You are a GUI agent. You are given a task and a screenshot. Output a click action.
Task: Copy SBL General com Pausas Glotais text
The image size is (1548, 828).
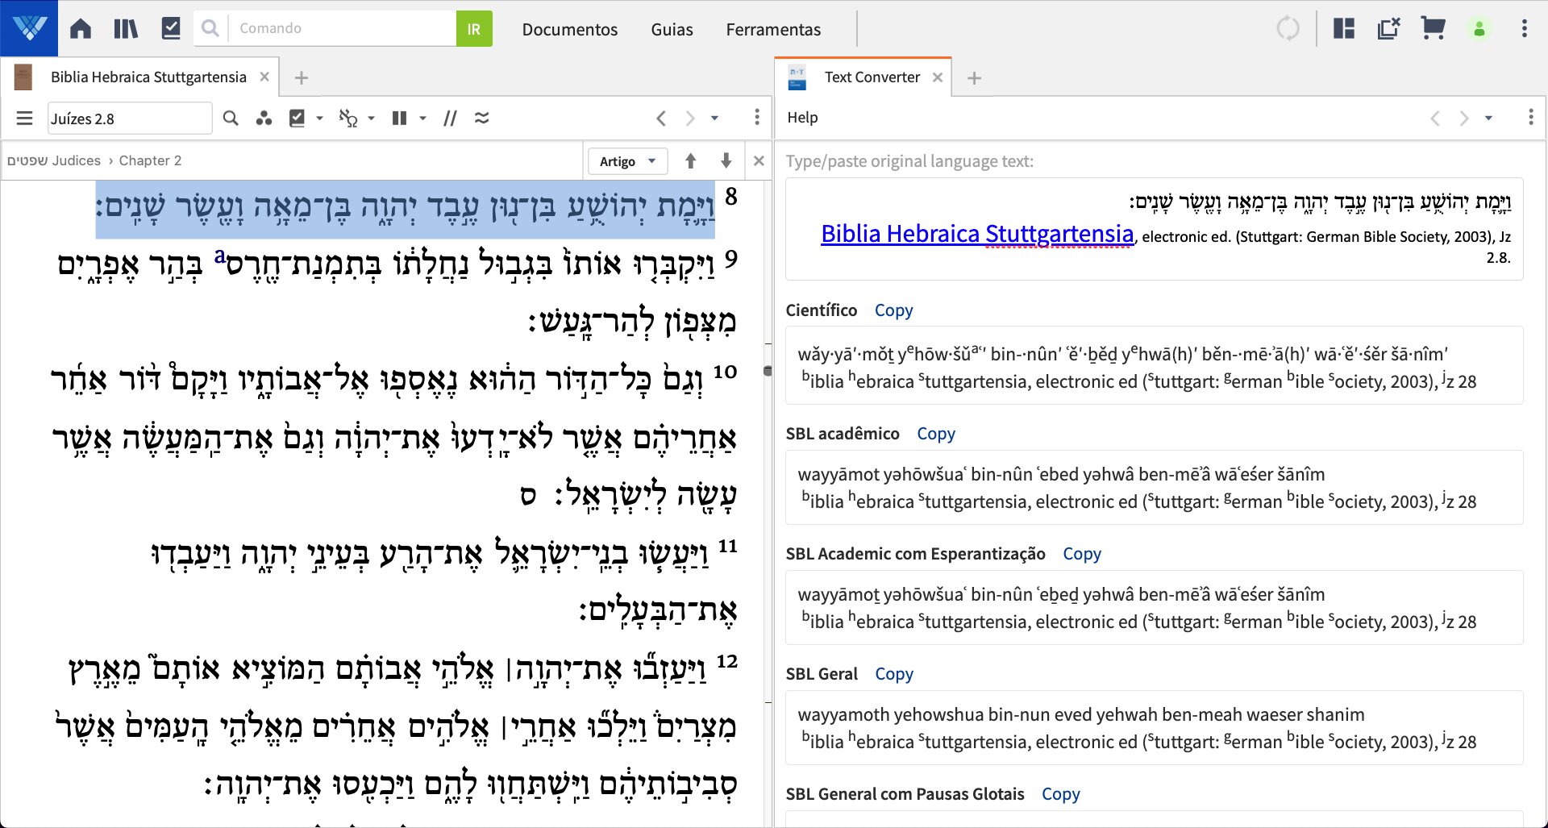pyautogui.click(x=1060, y=794)
